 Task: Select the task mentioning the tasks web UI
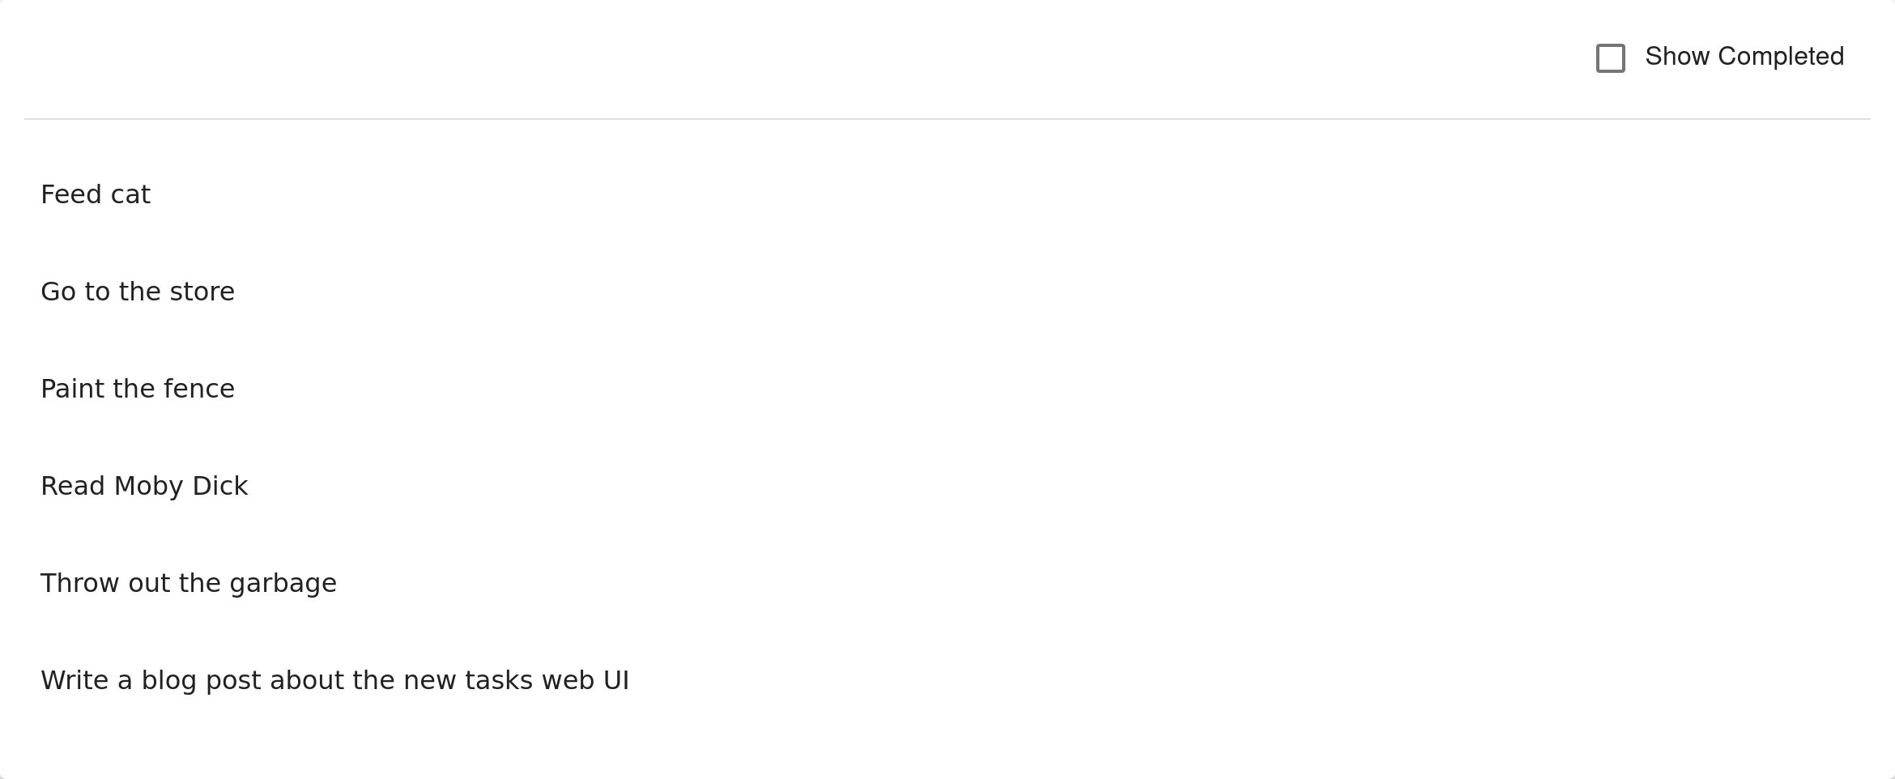pyautogui.click(x=334, y=680)
